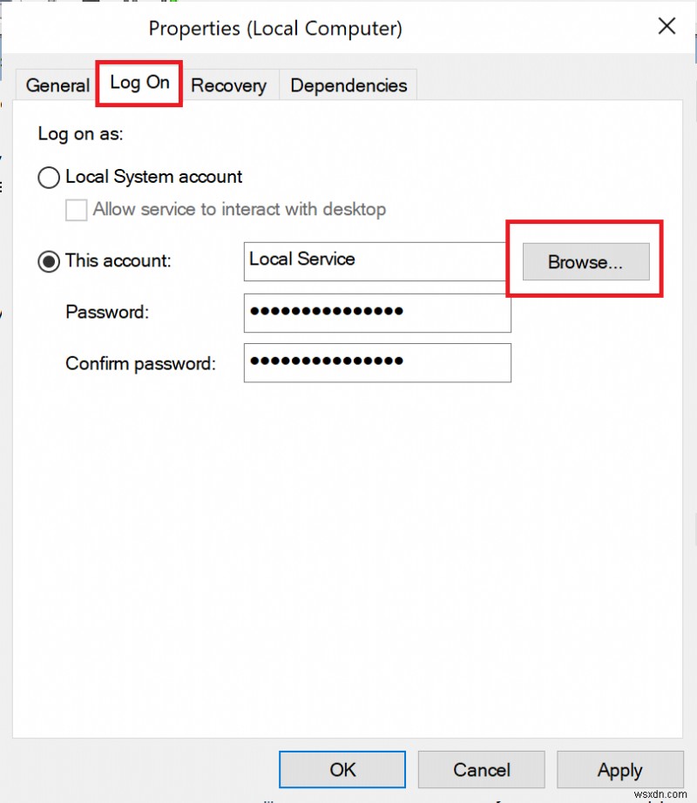Viewport: 697px width, 803px height.
Task: Click Cancel to discard changes
Action: [x=481, y=770]
